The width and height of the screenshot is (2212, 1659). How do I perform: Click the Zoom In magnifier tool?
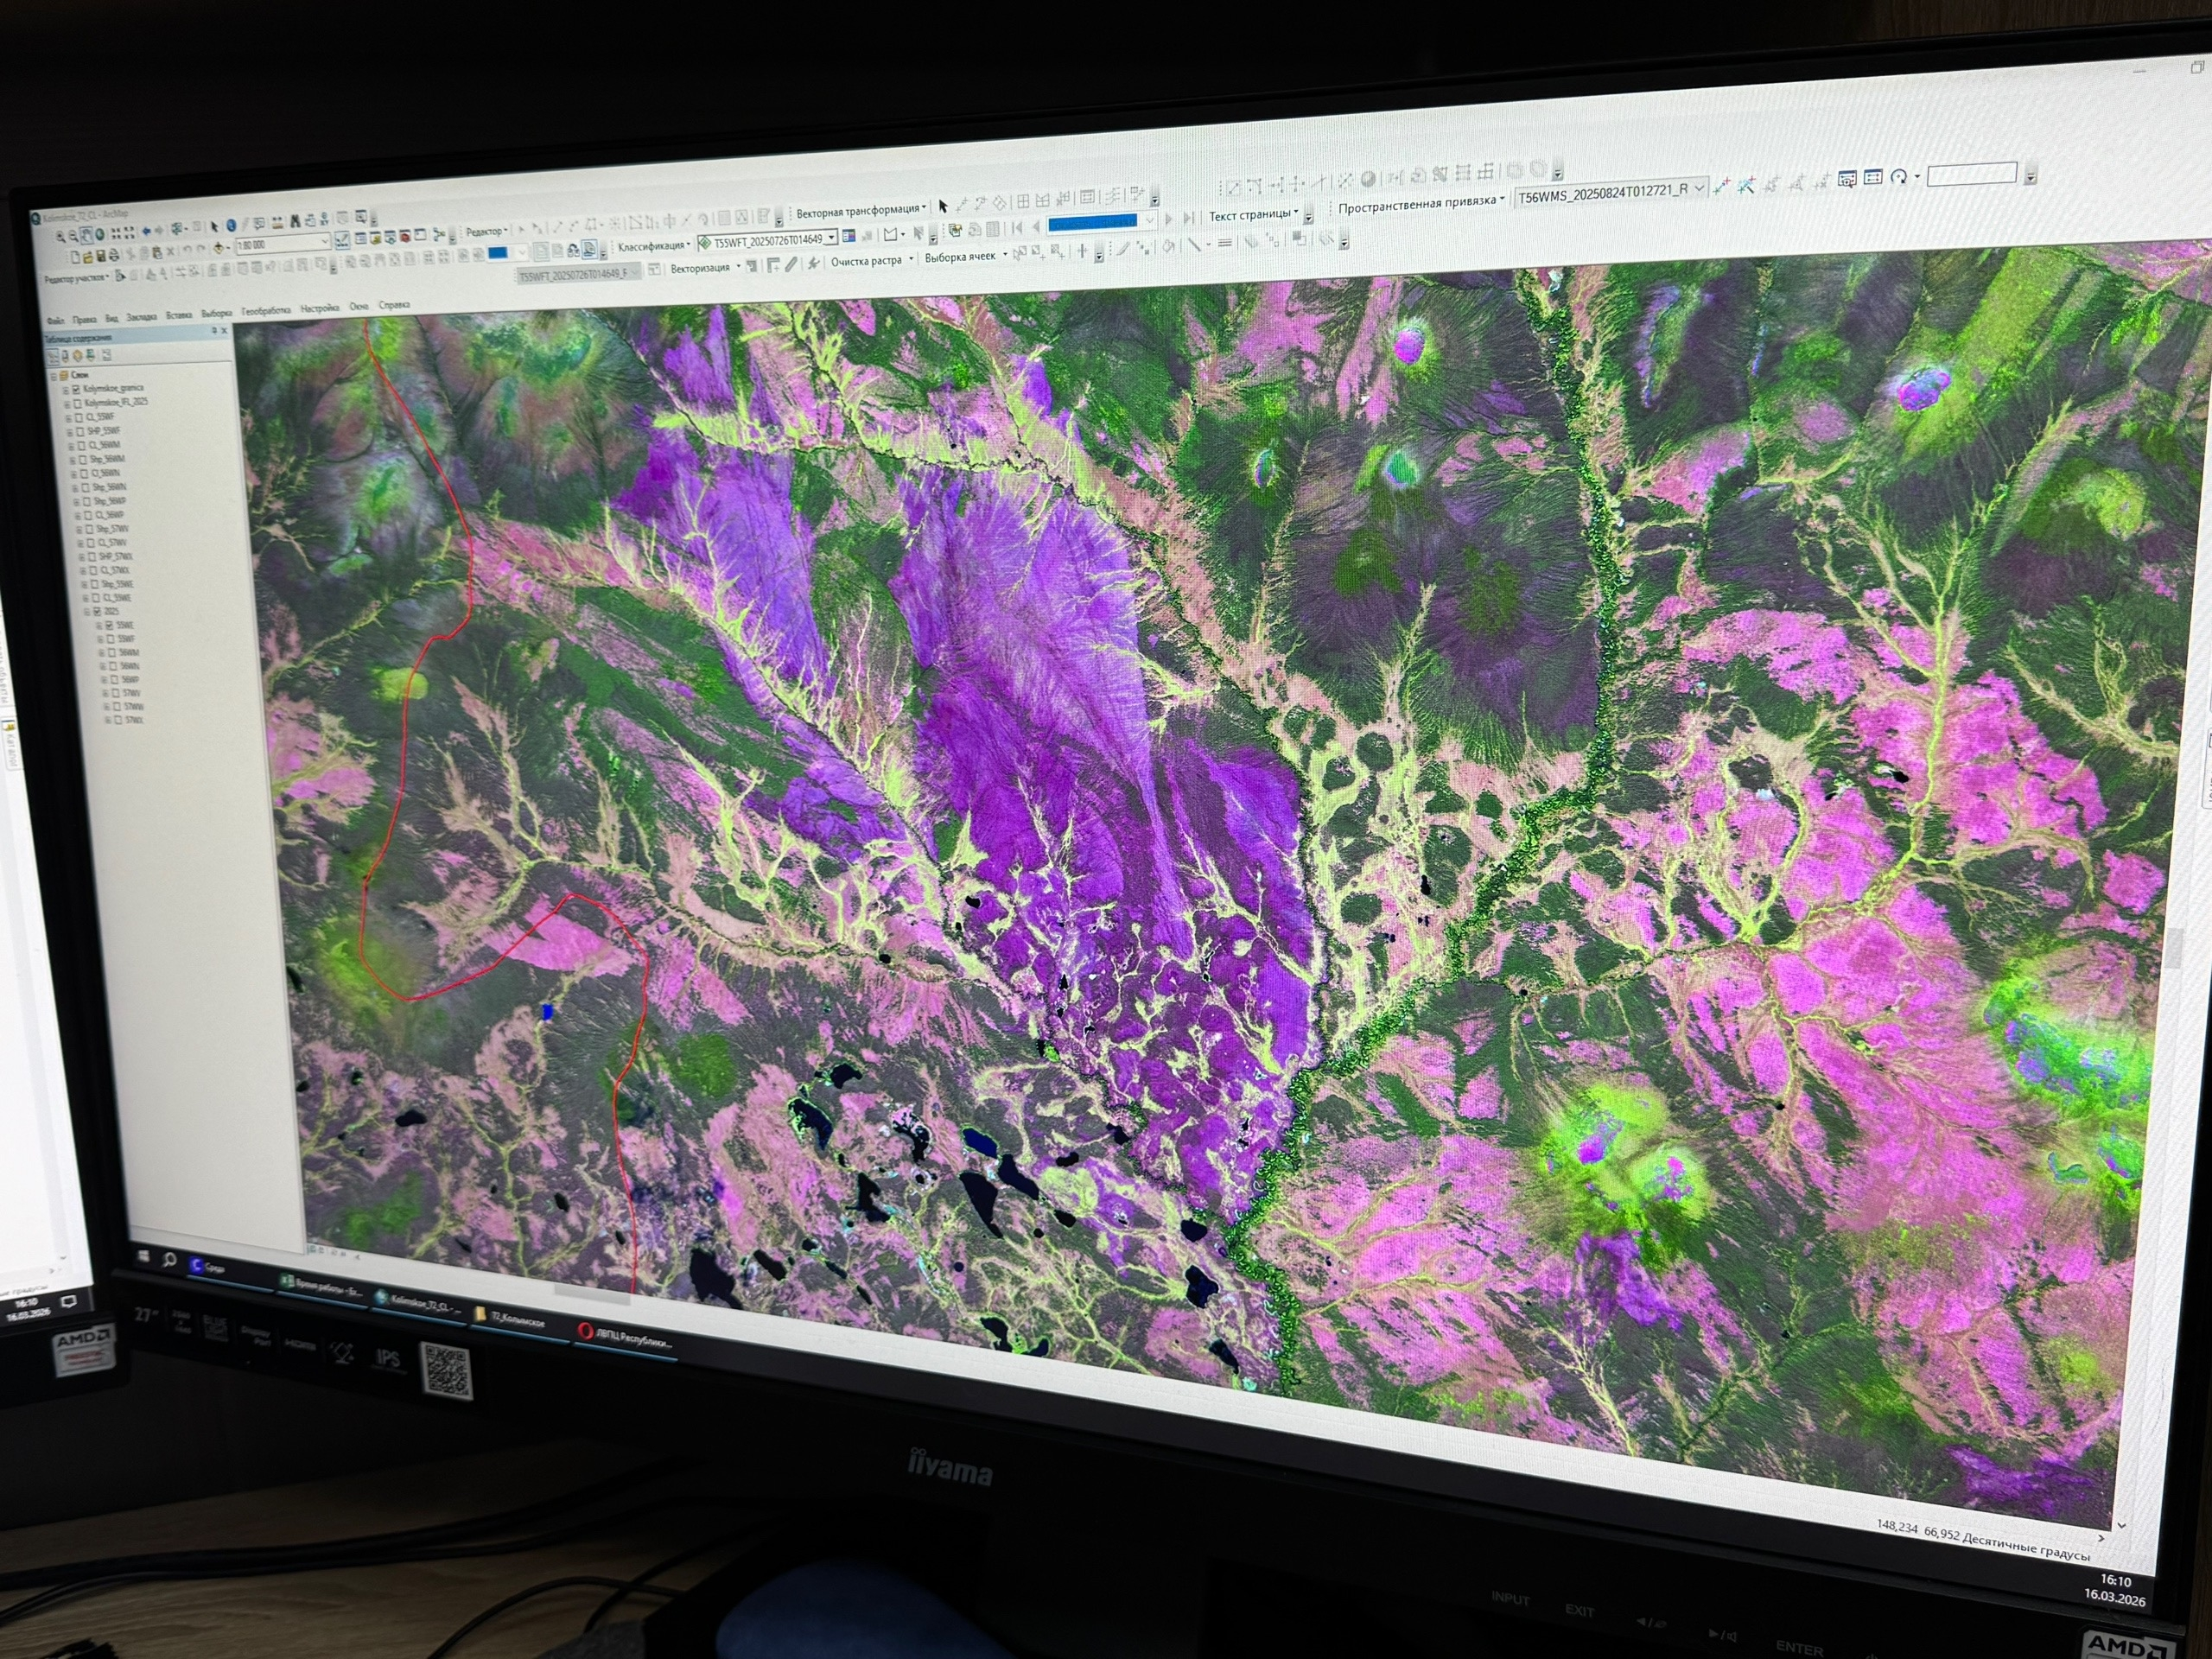pyautogui.click(x=60, y=238)
